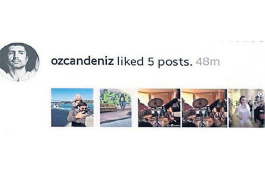Screen dimensions: 265x175
Task: Open the woman in white dress thumbnail
Action: click(247, 108)
